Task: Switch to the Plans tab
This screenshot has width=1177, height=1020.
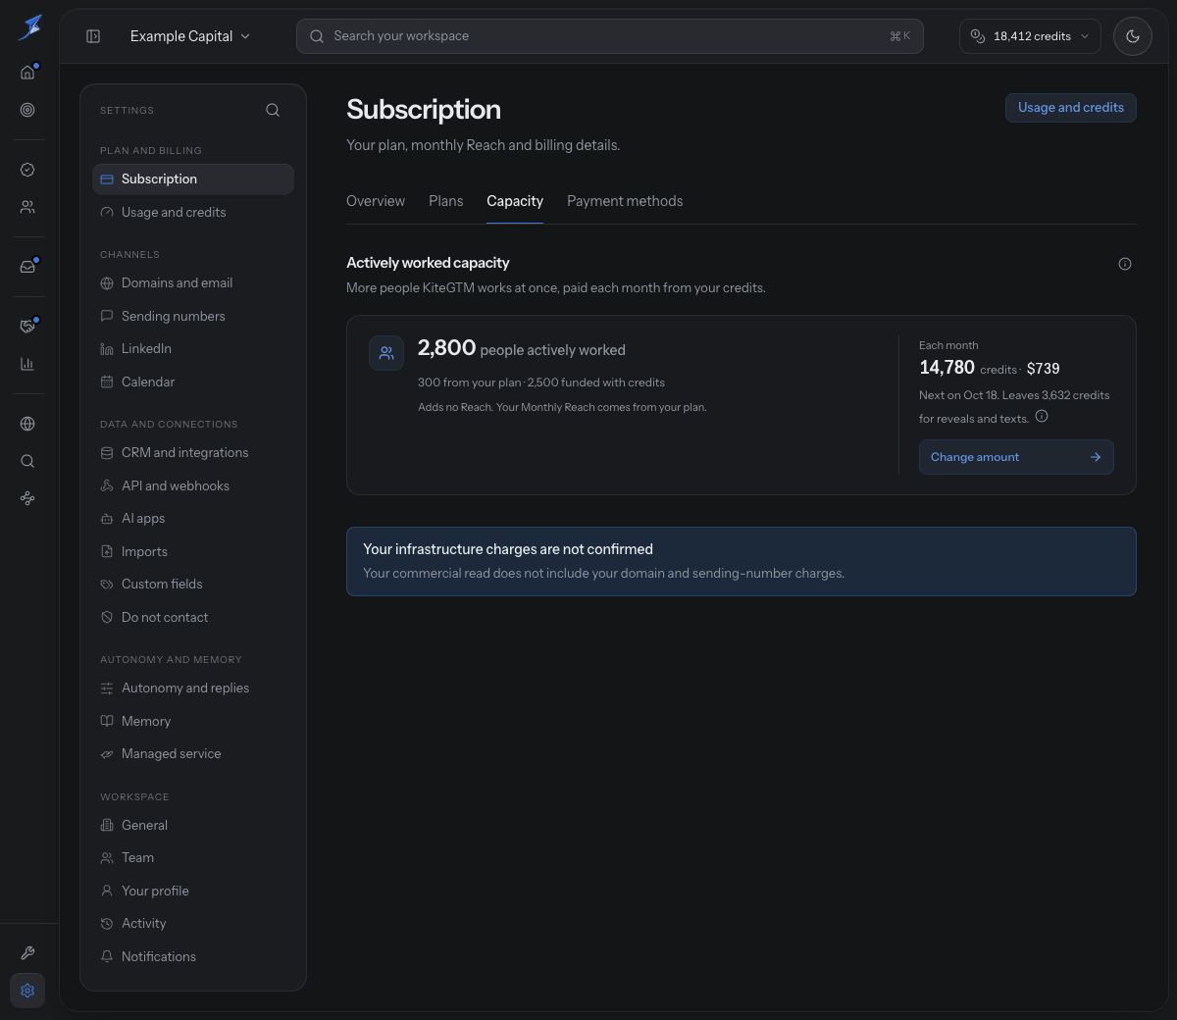Action: pyautogui.click(x=445, y=201)
